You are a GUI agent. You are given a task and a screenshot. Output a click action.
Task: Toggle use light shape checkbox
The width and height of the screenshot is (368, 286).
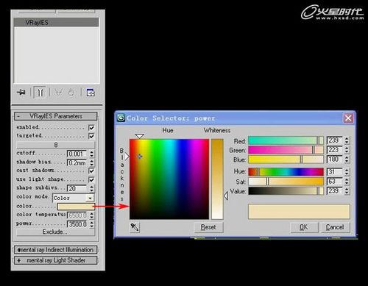point(91,179)
